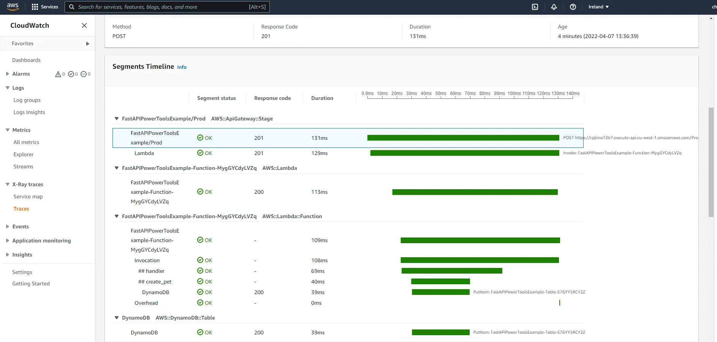
Task: Open the Getting Started page
Action: [31, 283]
